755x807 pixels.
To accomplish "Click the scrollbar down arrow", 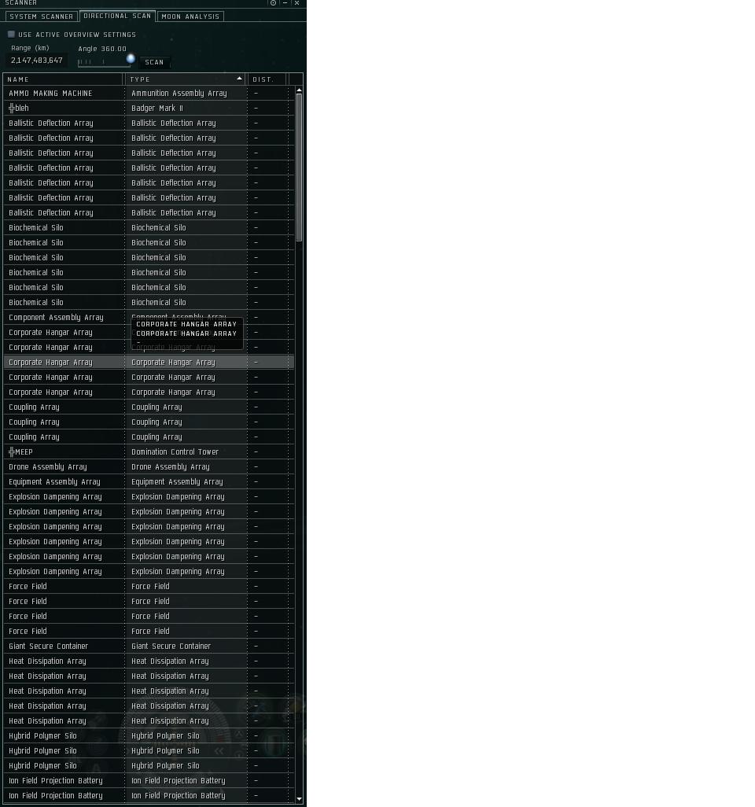I will (299, 799).
